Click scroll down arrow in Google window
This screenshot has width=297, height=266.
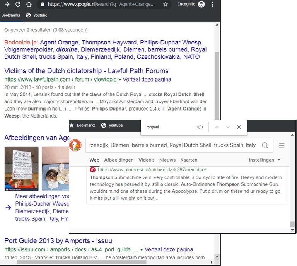point(217,257)
